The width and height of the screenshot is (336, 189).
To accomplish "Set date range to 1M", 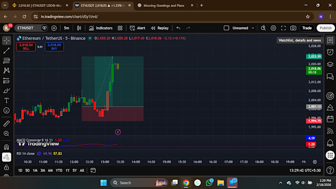I will point(35,170).
